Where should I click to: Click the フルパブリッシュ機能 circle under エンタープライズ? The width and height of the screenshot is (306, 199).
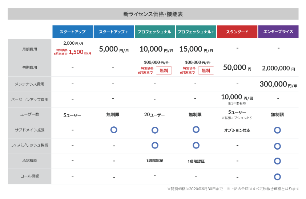(x=277, y=146)
